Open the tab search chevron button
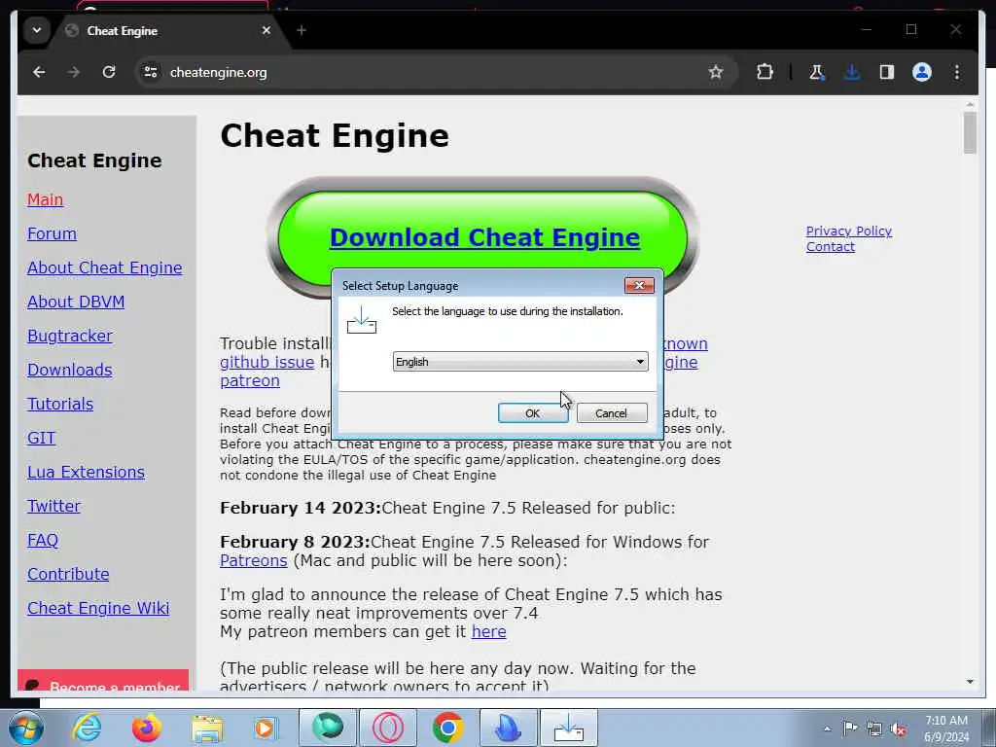 (37, 30)
